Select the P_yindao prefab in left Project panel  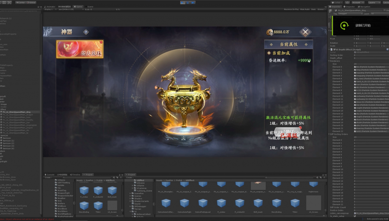point(84,193)
